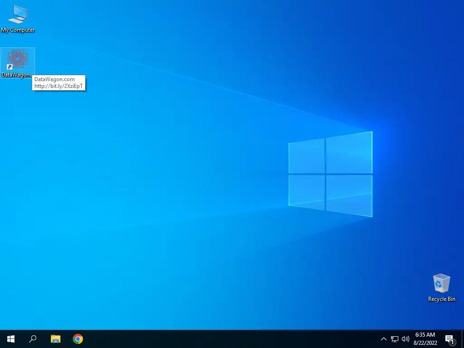Select the My Computer desktop icon
464x348 pixels.
[x=18, y=19]
